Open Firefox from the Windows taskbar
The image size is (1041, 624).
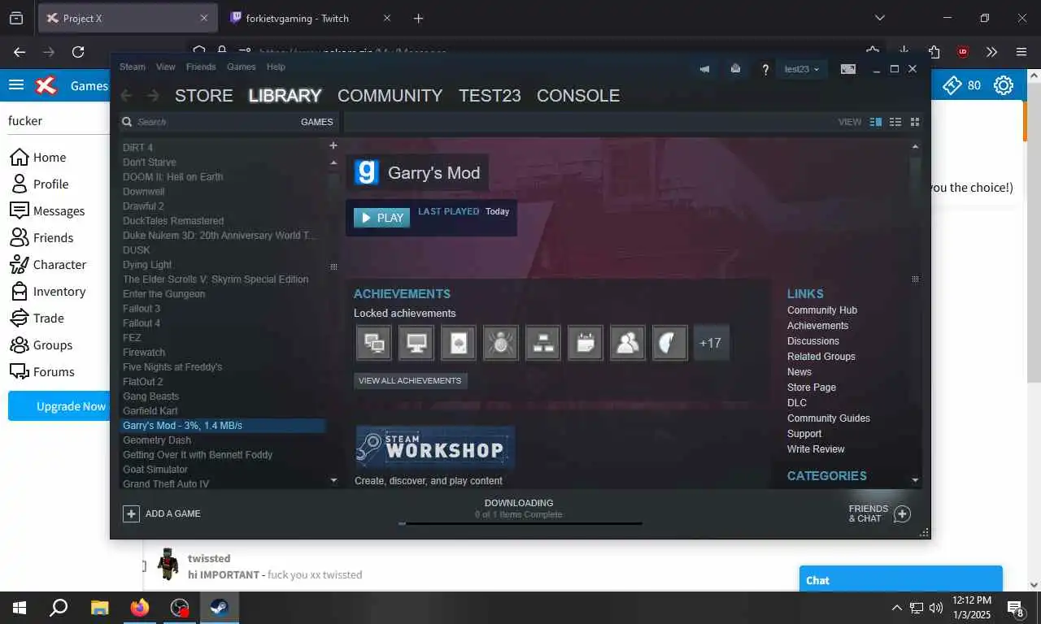(140, 608)
